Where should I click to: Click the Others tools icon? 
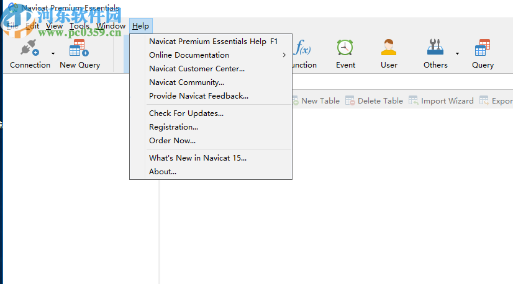(x=435, y=48)
